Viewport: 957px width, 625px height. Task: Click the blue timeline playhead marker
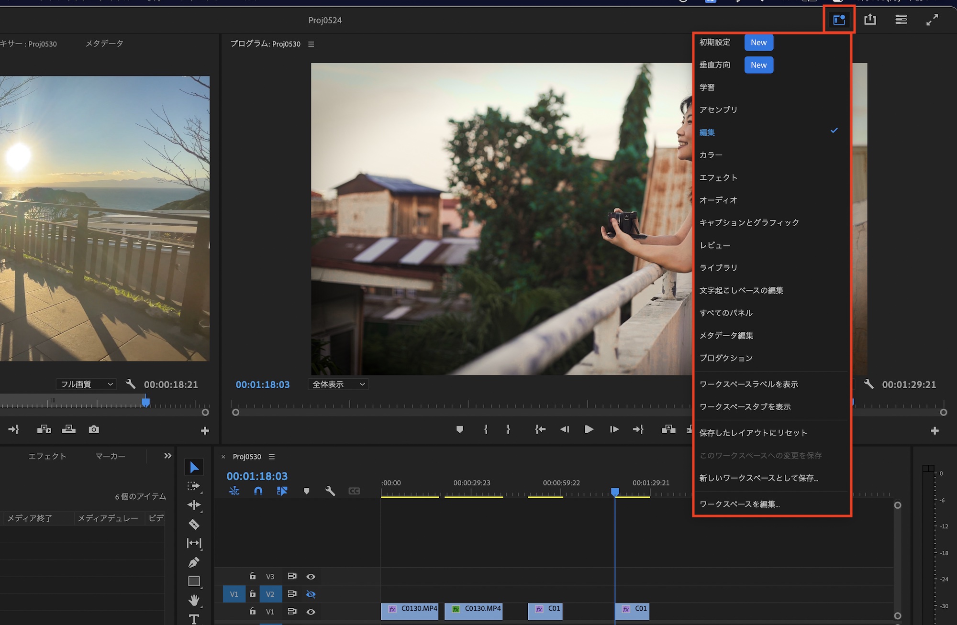point(615,492)
